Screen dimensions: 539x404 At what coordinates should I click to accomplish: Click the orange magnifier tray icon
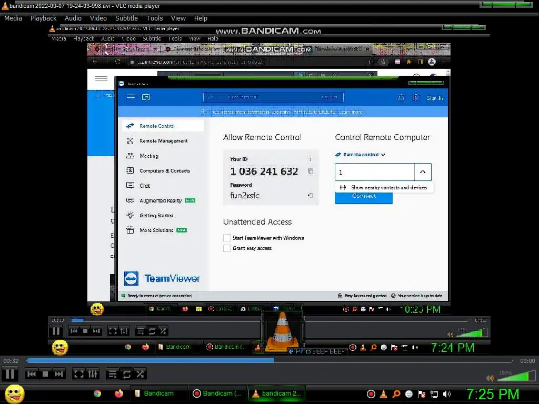point(396,394)
